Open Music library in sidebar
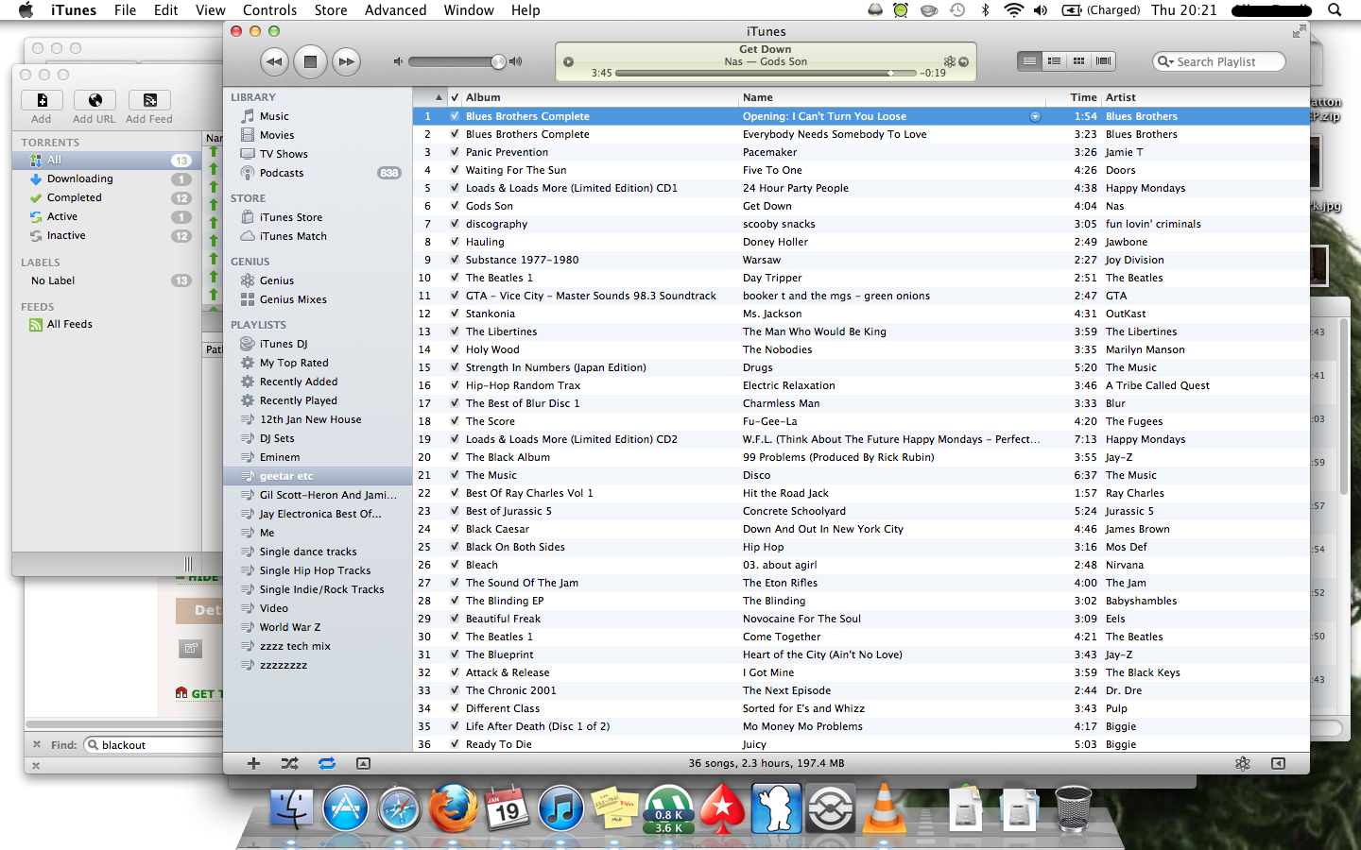 click(x=274, y=116)
